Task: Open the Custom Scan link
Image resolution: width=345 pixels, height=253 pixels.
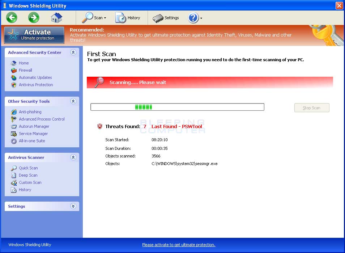Action: click(30, 182)
